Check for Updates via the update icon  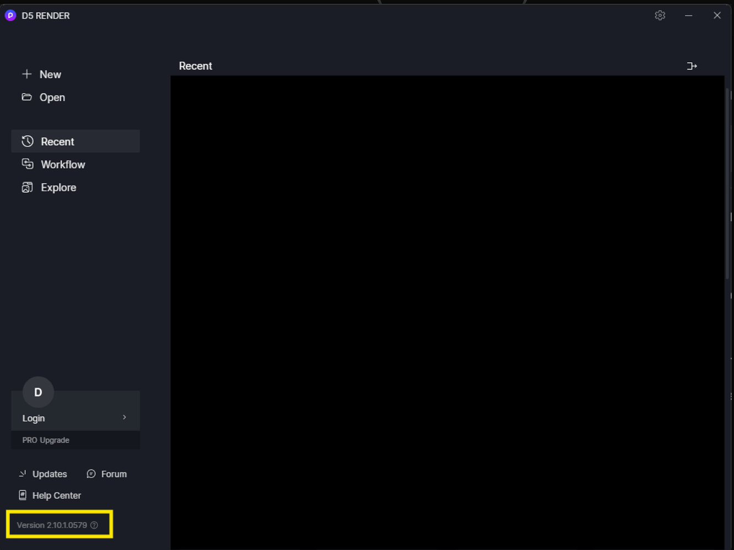22,473
